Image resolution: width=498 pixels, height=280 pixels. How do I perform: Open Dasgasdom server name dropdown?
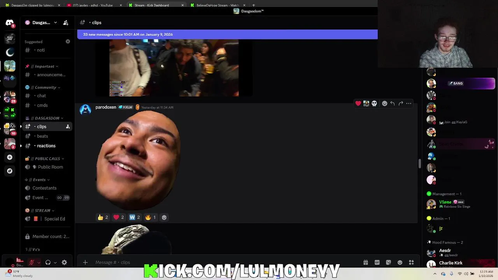(41, 23)
